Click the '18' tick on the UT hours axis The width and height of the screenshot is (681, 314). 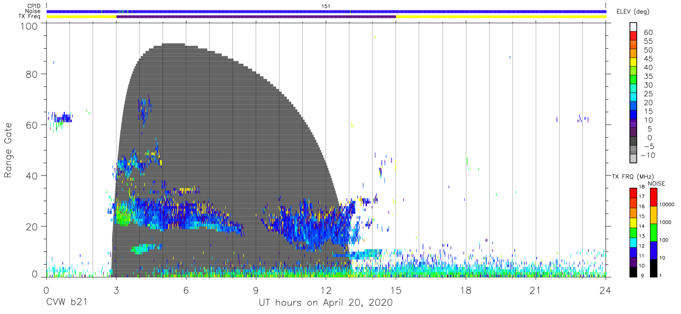tap(466, 290)
